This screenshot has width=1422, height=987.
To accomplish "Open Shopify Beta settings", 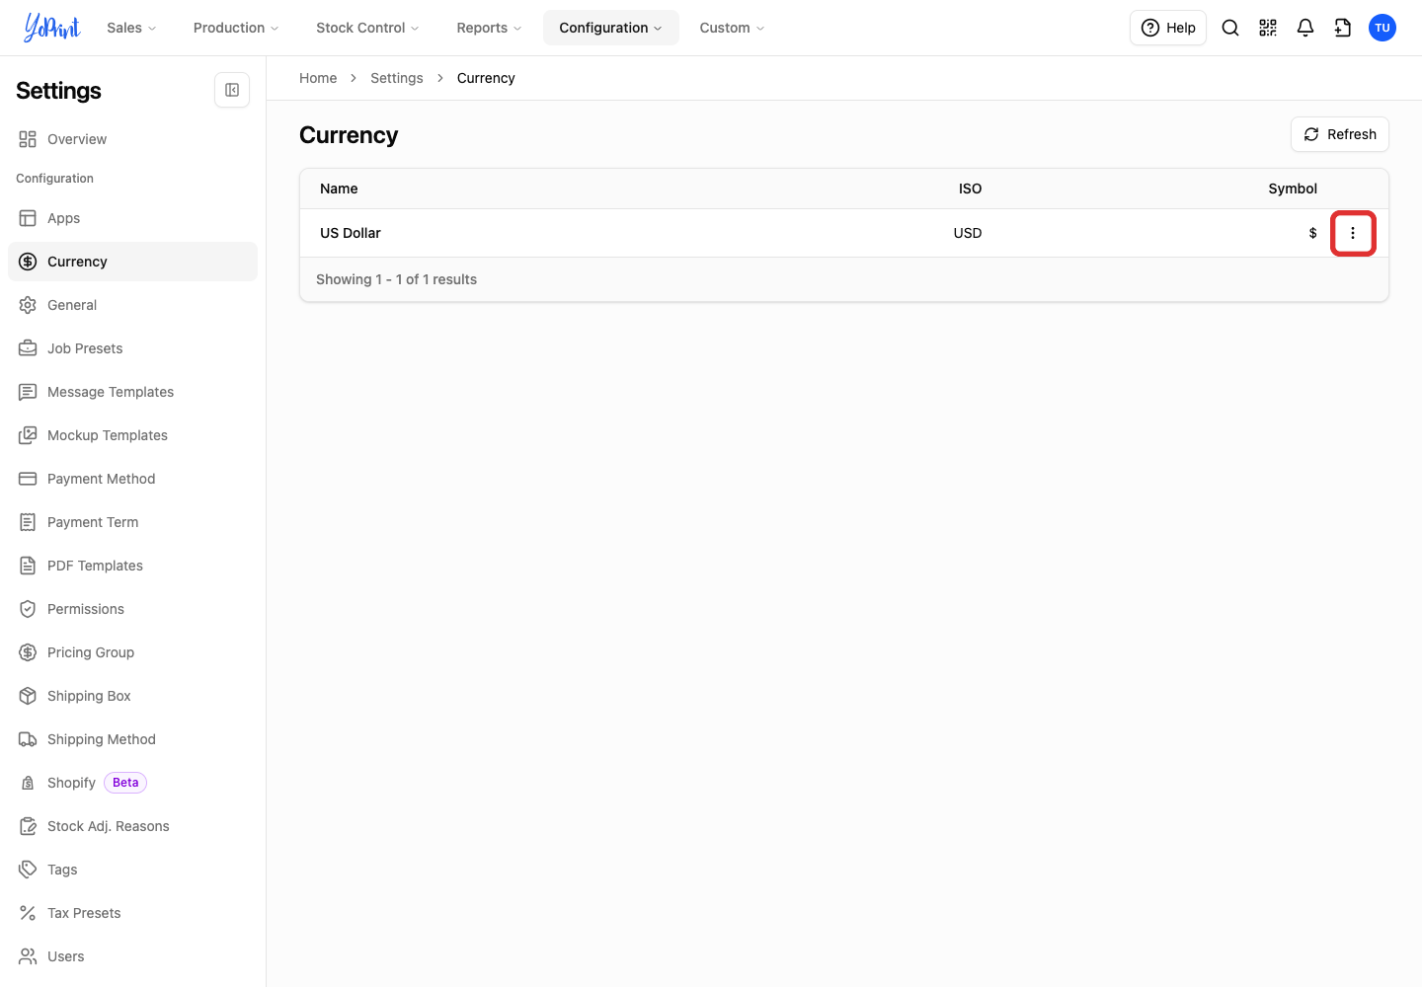I will [132, 783].
